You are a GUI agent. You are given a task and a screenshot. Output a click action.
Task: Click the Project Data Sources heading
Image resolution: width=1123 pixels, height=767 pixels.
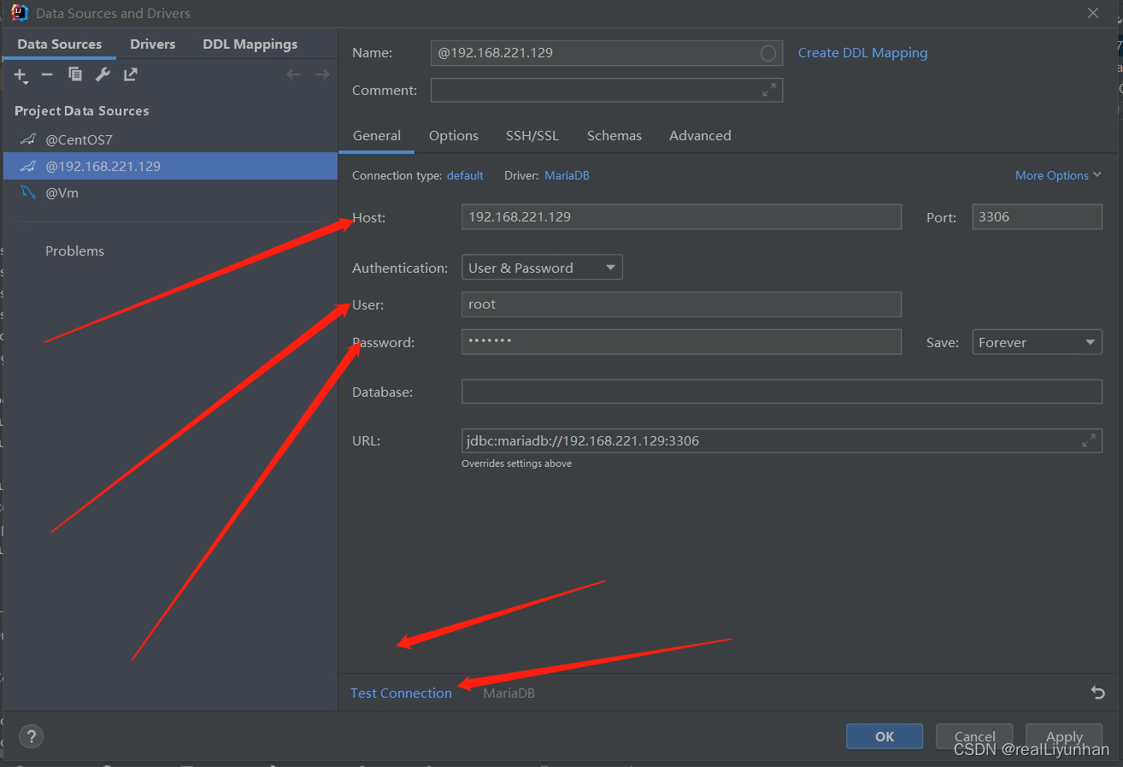click(82, 111)
